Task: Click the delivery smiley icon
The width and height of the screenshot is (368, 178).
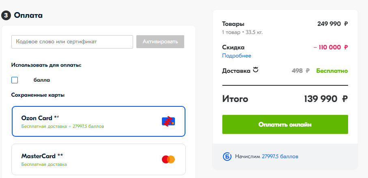Action: (256, 70)
